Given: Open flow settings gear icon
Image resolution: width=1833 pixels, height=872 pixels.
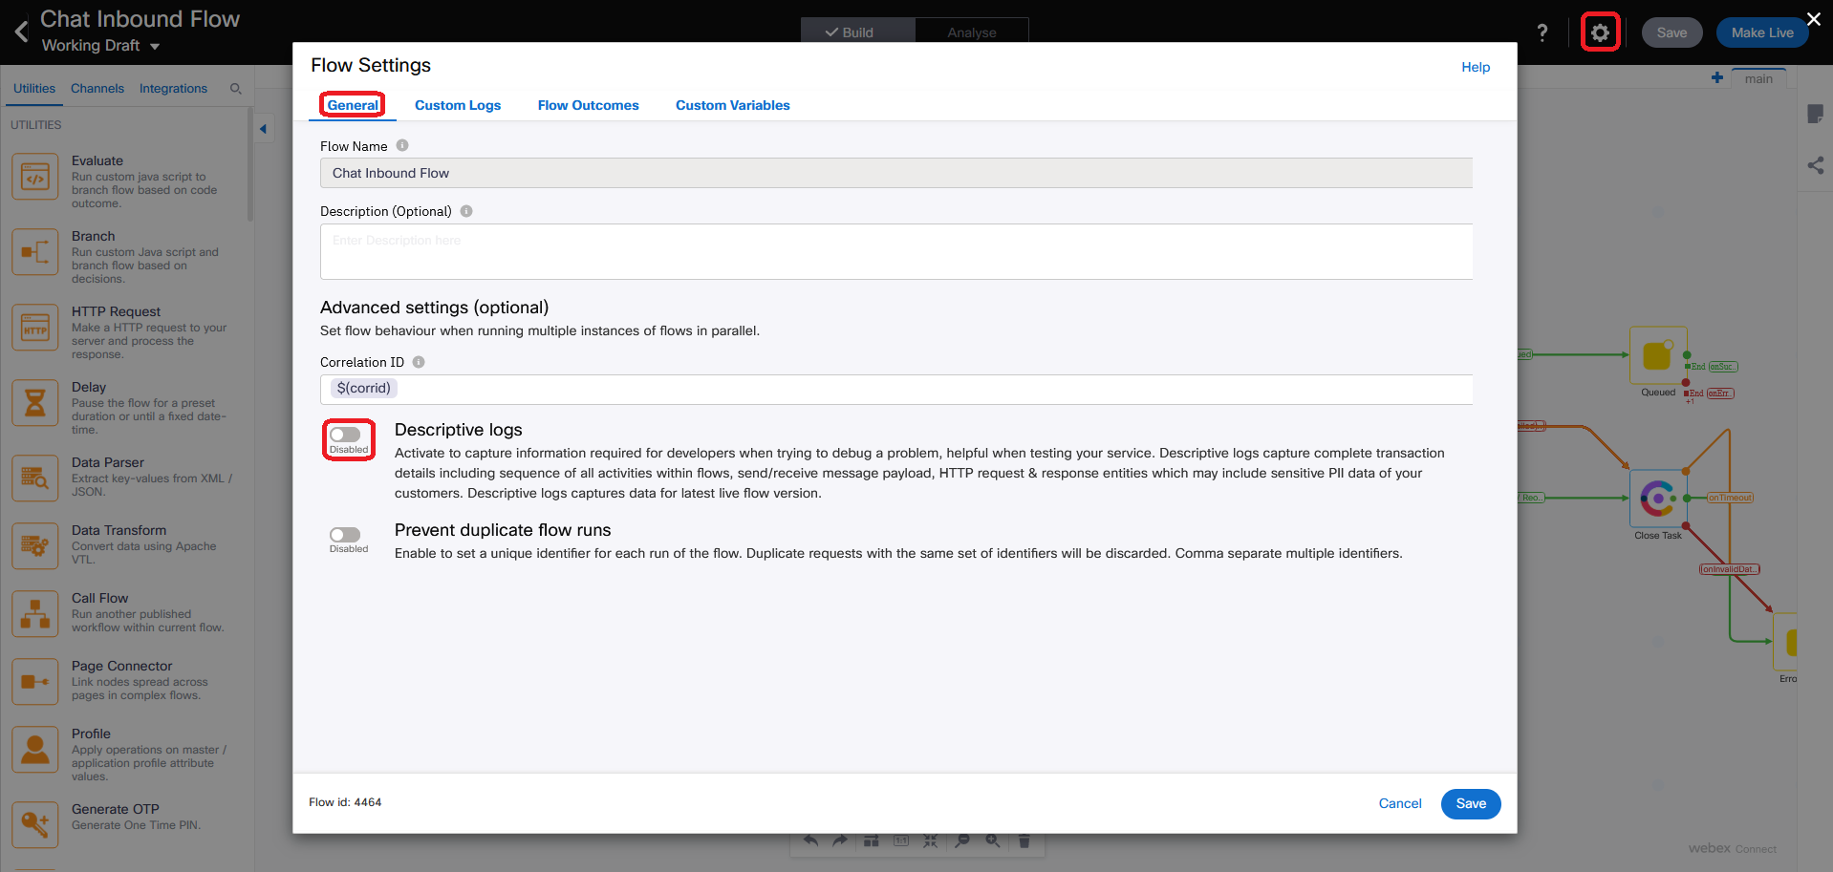Looking at the screenshot, I should [x=1600, y=32].
